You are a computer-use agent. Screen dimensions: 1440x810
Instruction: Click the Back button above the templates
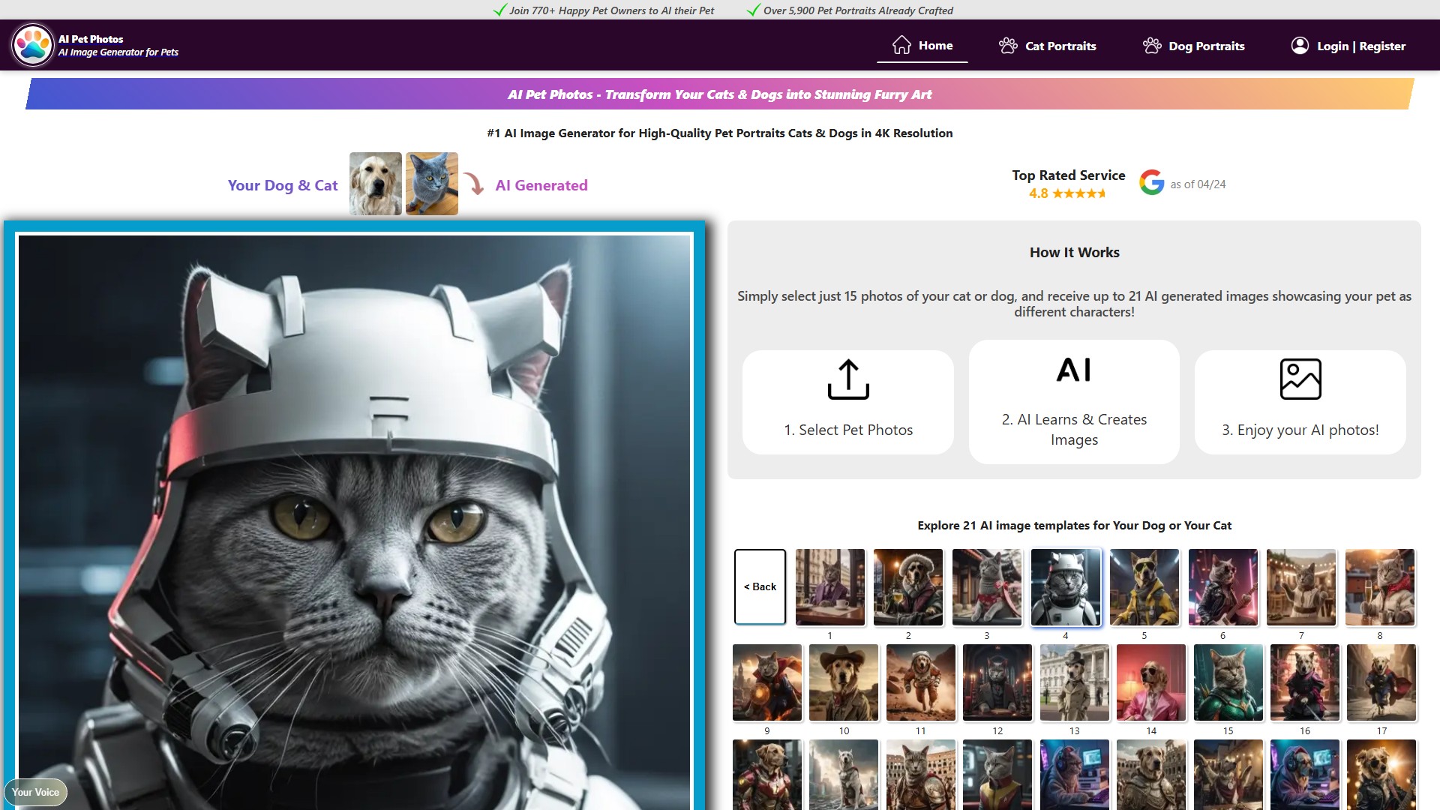point(759,586)
